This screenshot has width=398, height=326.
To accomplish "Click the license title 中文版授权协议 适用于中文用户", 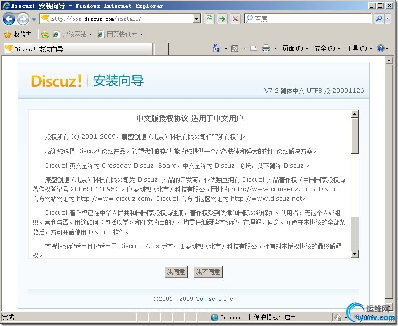I will [190, 118].
